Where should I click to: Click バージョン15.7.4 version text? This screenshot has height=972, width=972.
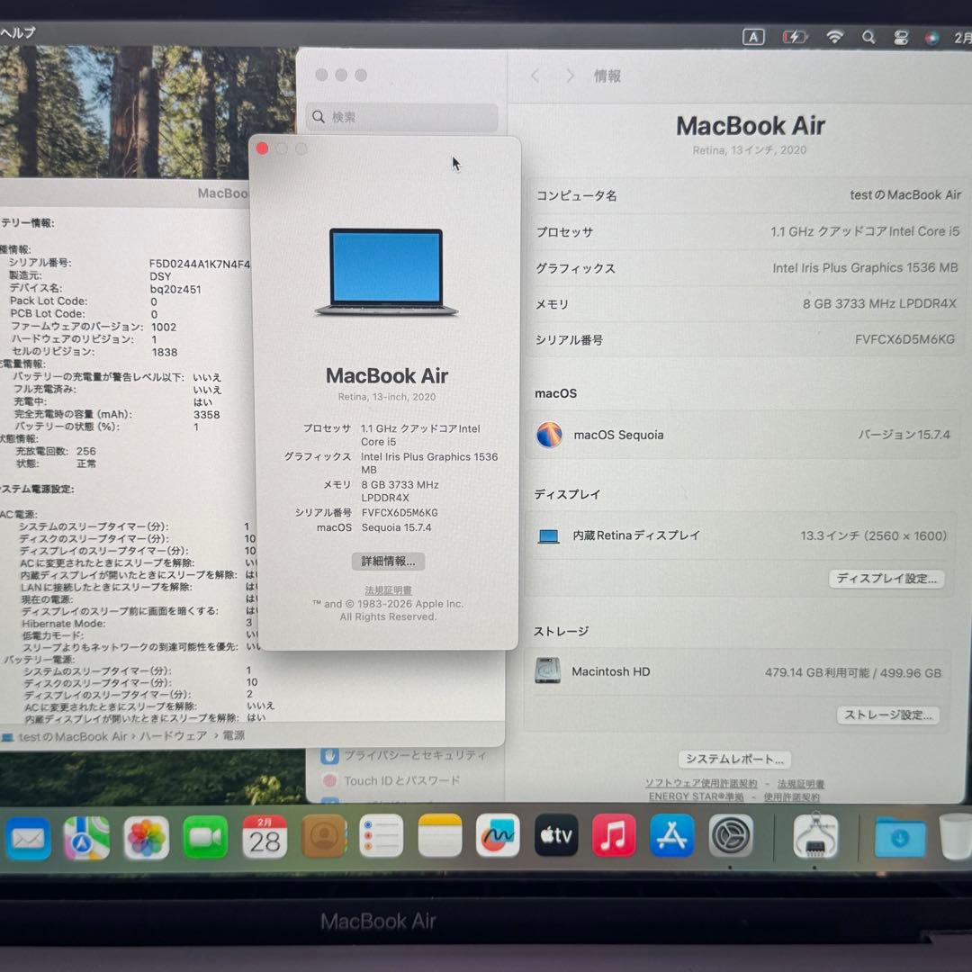[904, 435]
